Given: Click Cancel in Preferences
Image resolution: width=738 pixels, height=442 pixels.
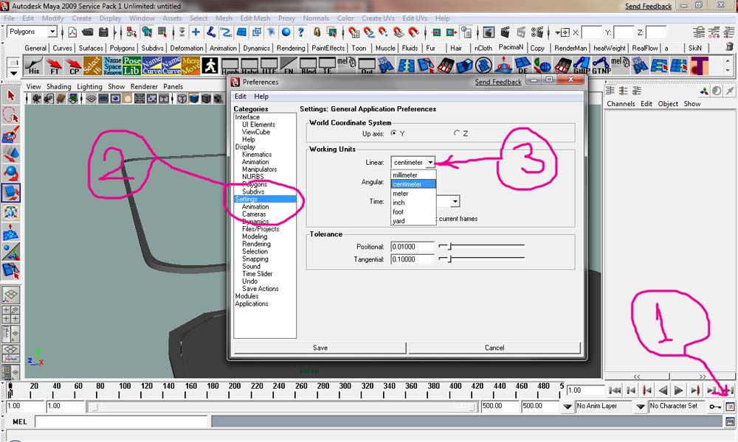Looking at the screenshot, I should (494, 348).
